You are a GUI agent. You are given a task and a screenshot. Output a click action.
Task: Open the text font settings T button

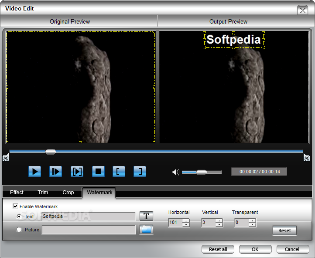[x=146, y=216]
